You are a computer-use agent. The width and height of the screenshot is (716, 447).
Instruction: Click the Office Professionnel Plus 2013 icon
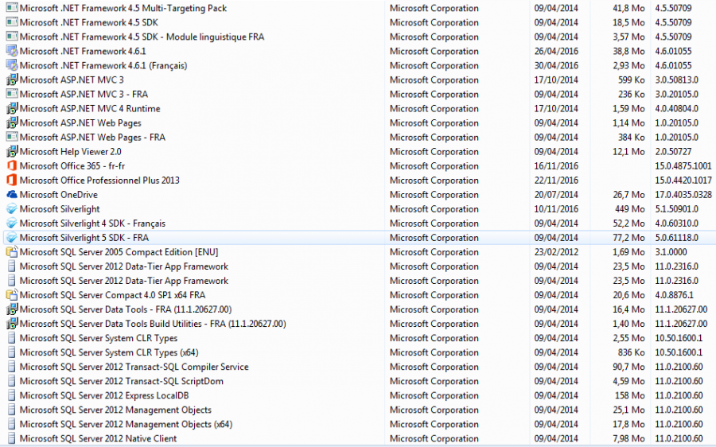pos(11,181)
